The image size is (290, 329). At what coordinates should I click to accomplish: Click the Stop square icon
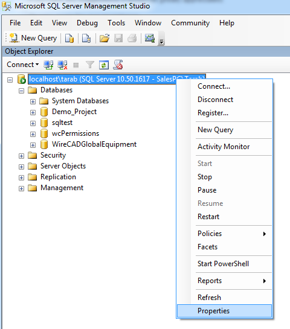pos(76,65)
